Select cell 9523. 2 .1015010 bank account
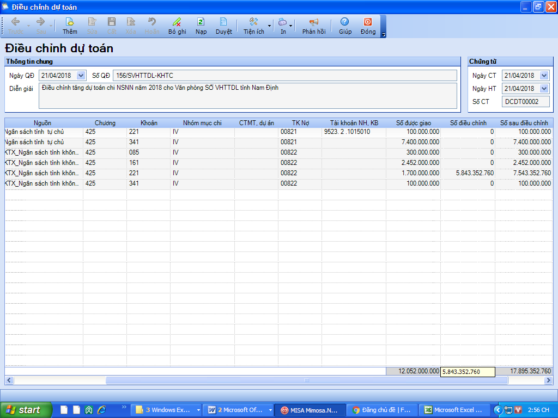 (354, 132)
